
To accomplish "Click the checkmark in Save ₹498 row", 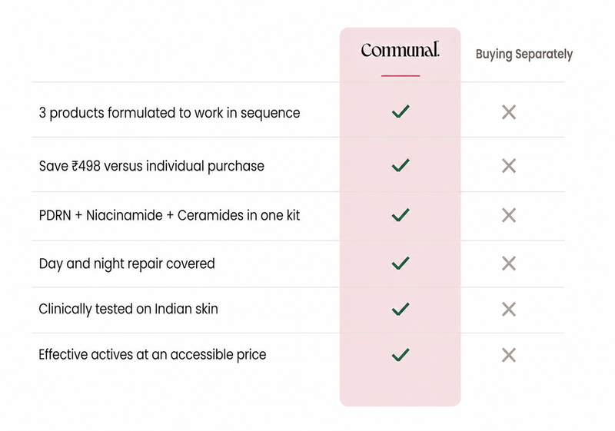I will tap(401, 165).
